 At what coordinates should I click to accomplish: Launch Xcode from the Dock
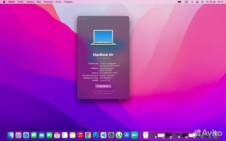96,135
